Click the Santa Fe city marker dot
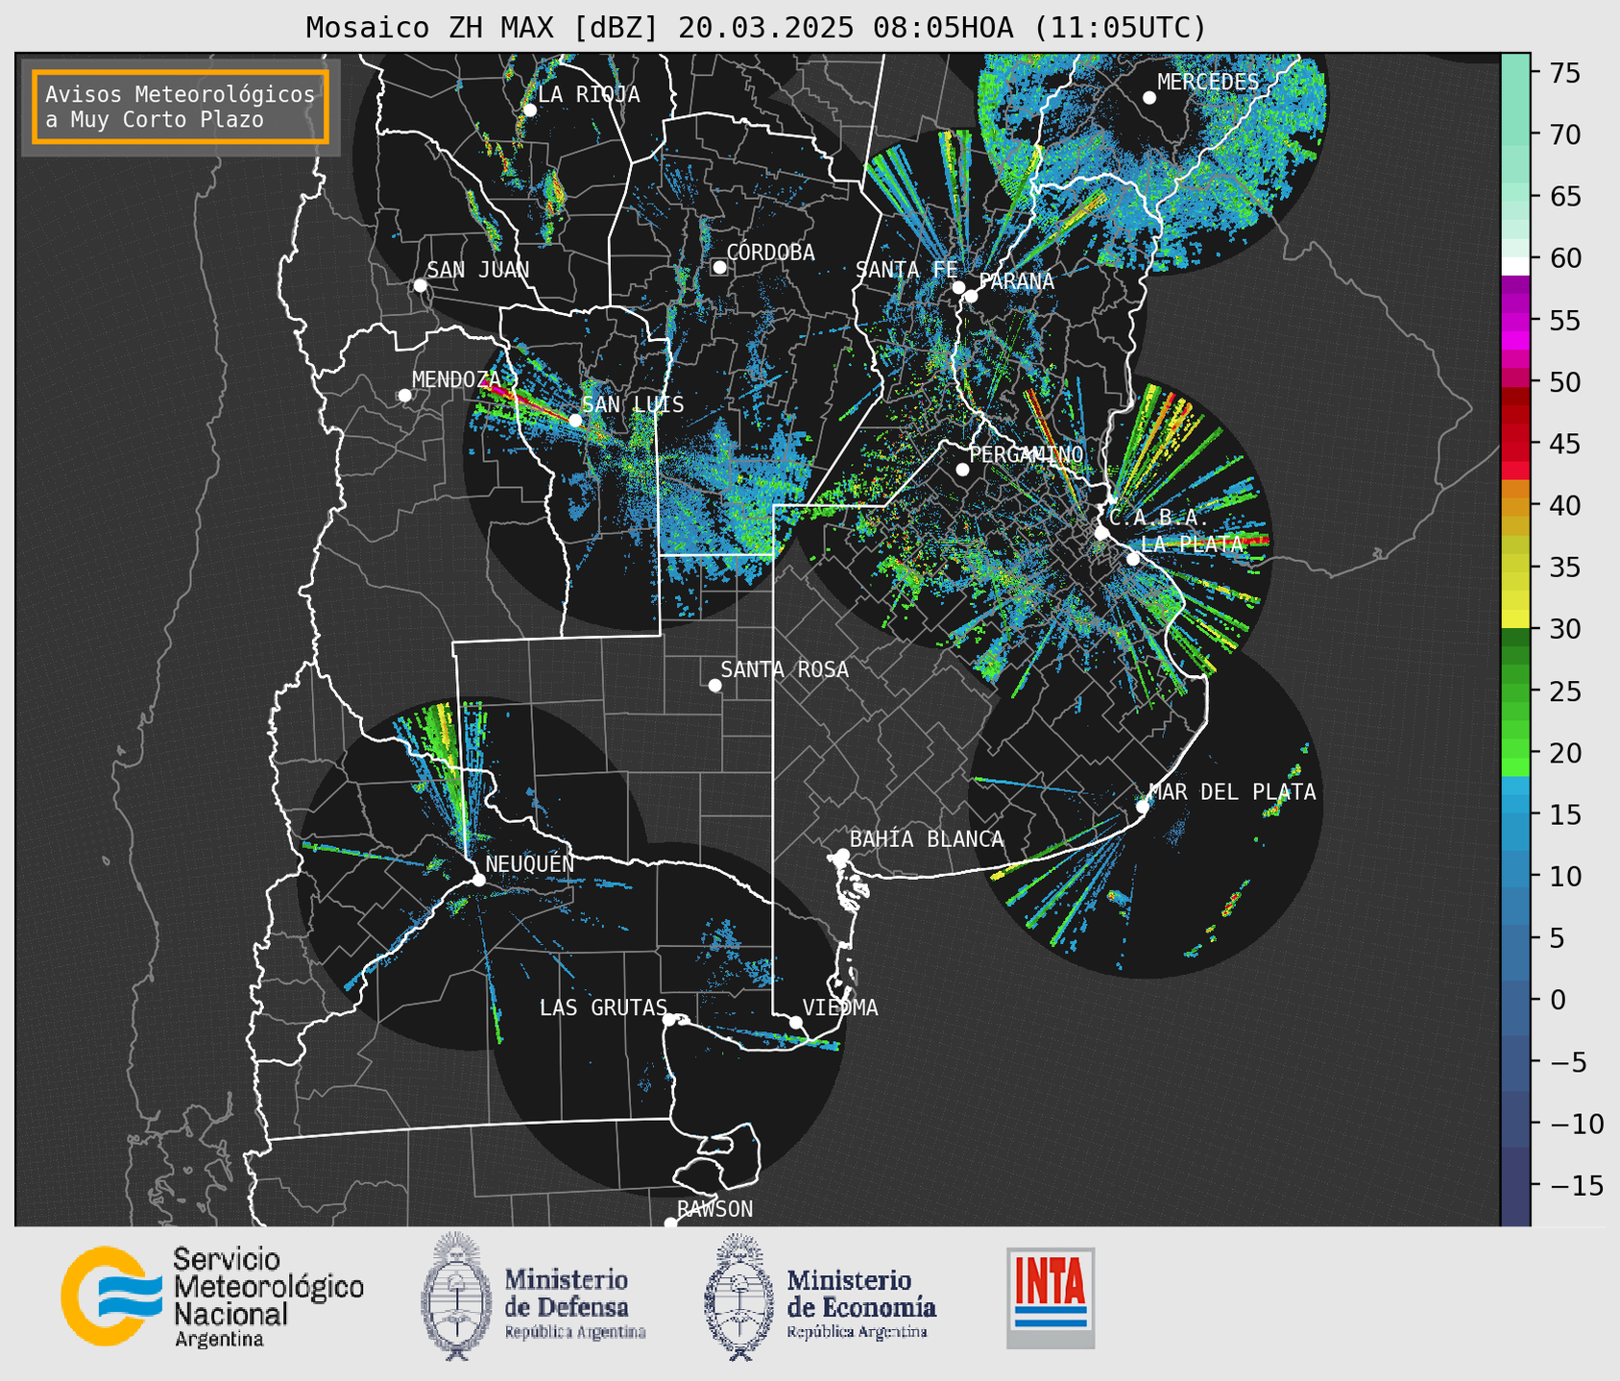The width and height of the screenshot is (1620, 1381). pyautogui.click(x=958, y=287)
